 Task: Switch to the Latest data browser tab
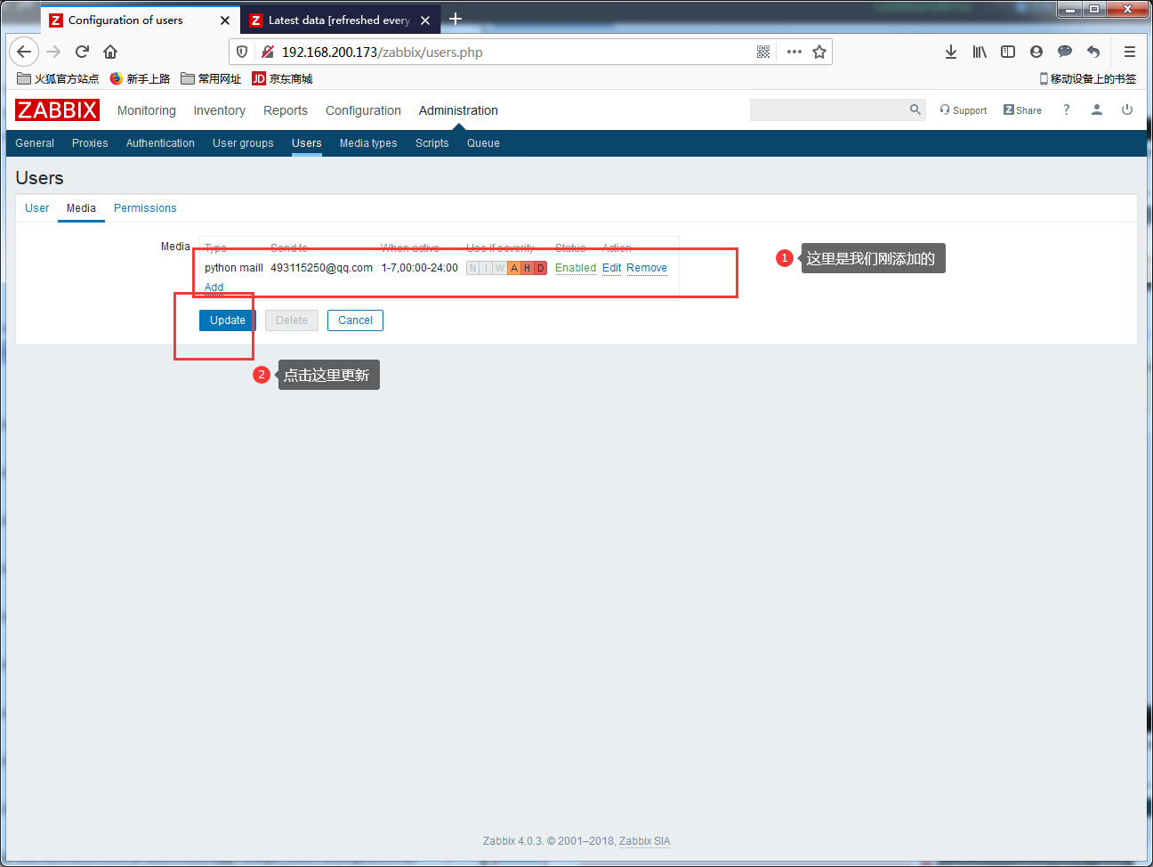coord(339,20)
